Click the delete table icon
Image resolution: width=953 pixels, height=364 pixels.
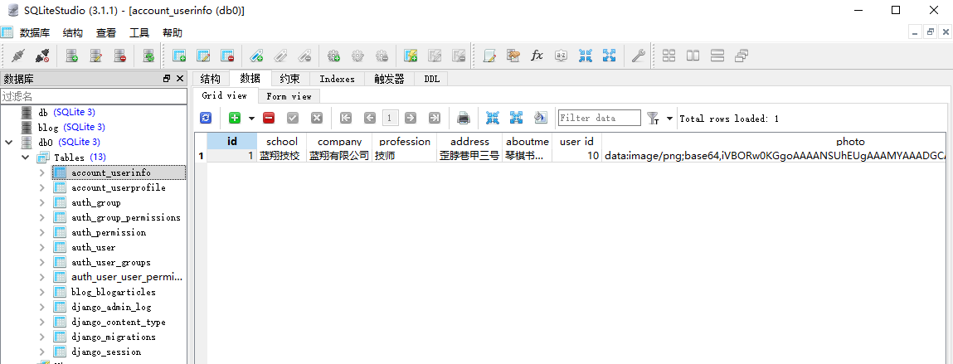pyautogui.click(x=227, y=56)
